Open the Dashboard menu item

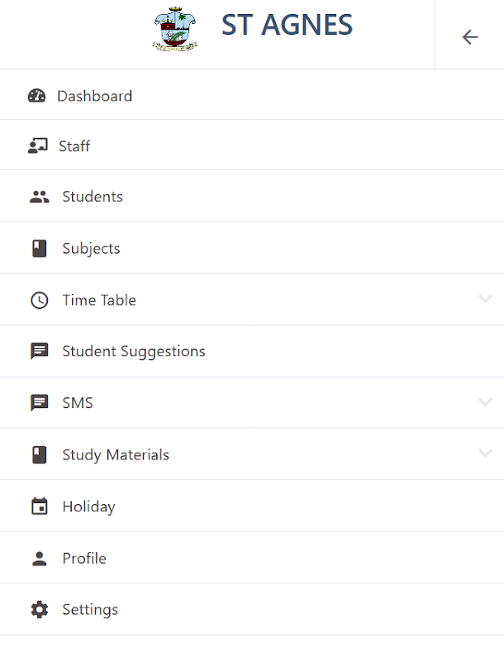point(94,96)
